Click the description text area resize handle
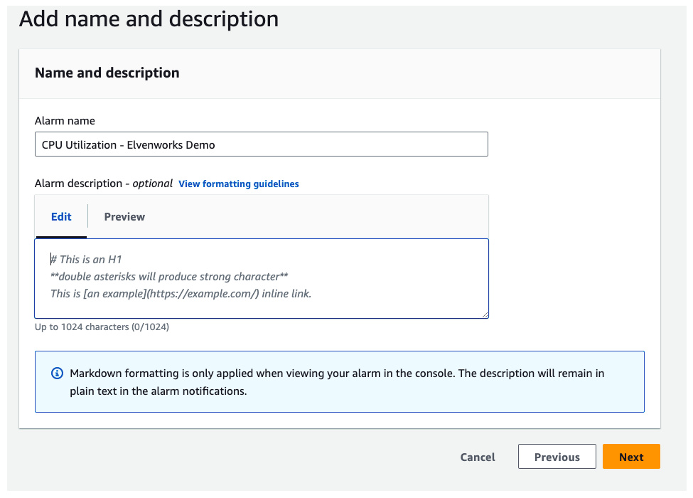The image size is (693, 498). [484, 313]
